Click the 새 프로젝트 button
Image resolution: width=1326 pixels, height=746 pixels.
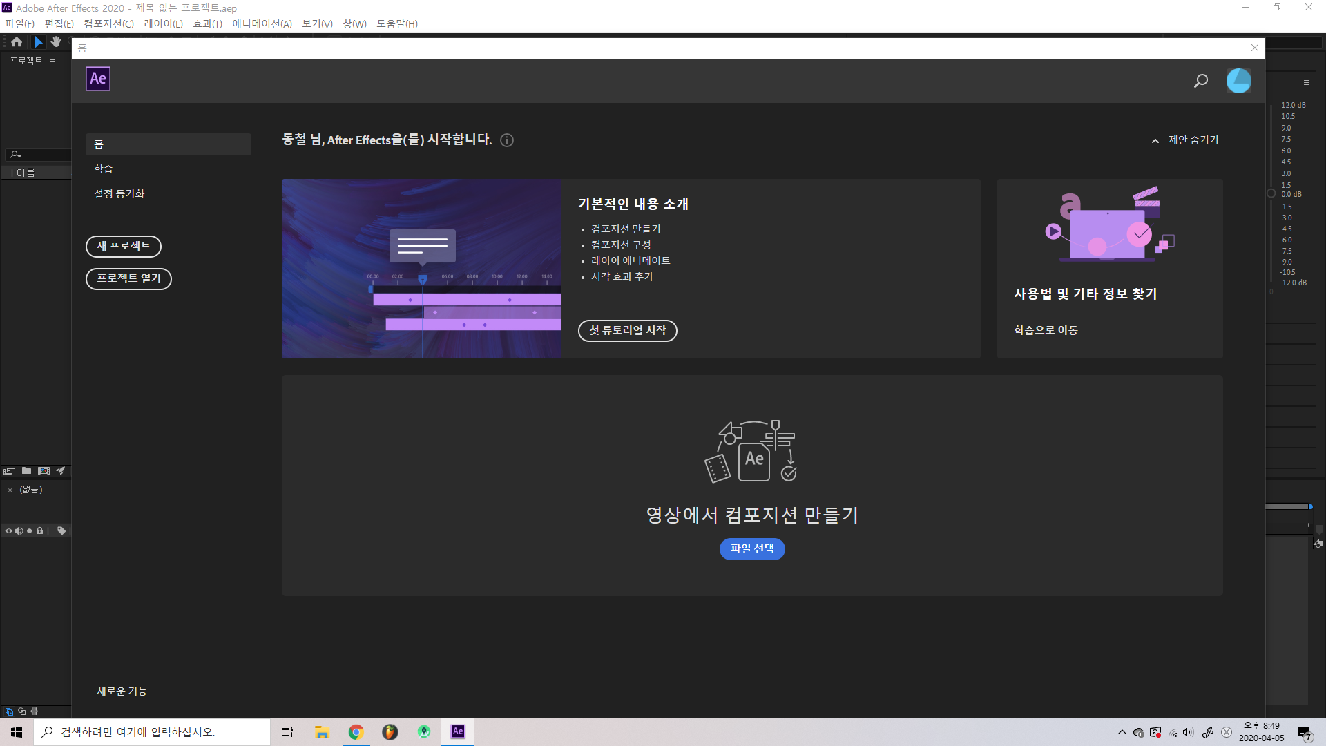coord(124,247)
